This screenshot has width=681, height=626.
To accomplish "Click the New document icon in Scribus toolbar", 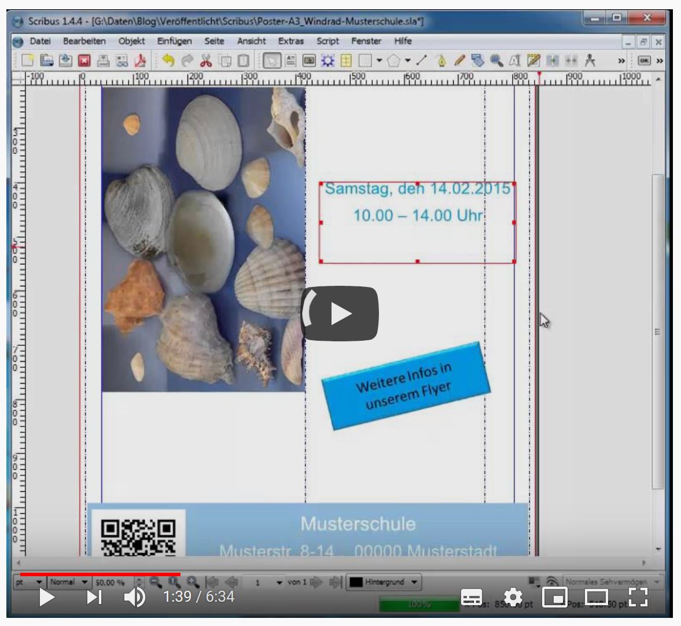I will (x=27, y=60).
